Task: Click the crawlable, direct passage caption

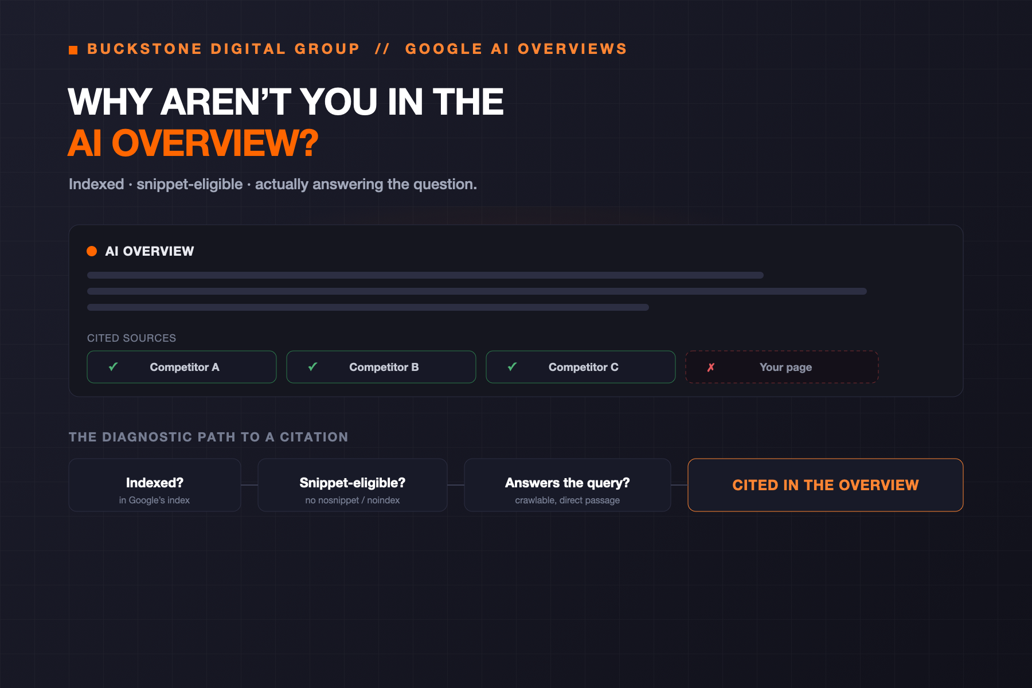Action: [568, 501]
